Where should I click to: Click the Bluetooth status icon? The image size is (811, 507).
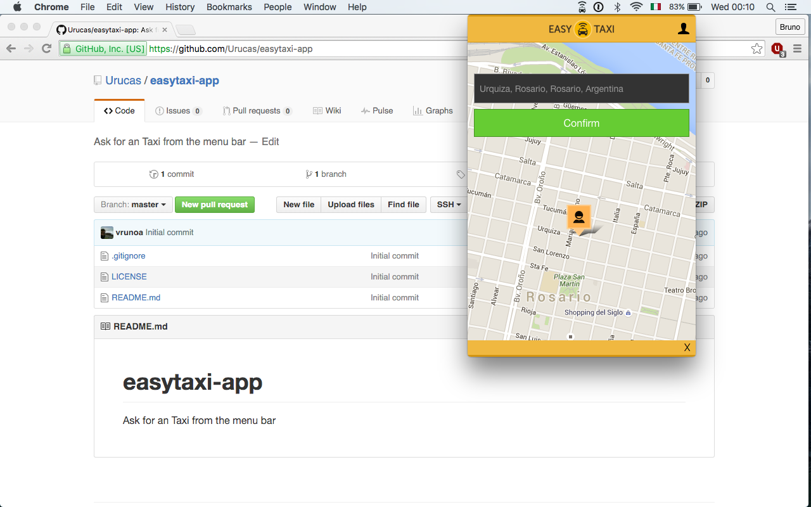617,7
